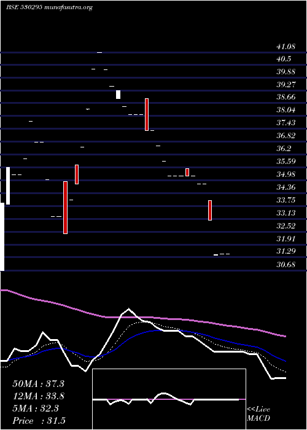Click the 31.91 price axis label
307x430 pixels.
[x=286, y=238]
